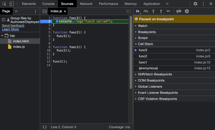Switch to the Console tab
The width and height of the screenshot is (215, 130).
coord(48,4)
